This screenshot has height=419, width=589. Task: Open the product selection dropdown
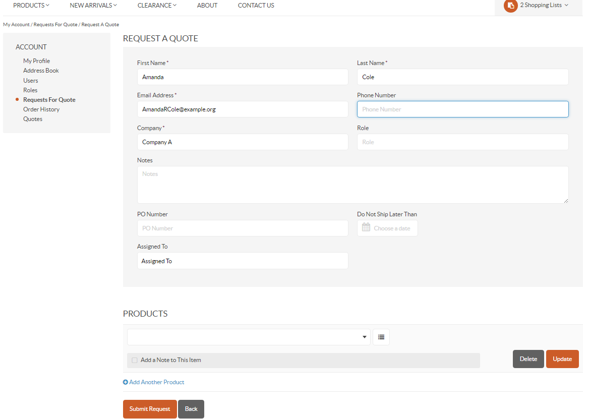(x=249, y=337)
